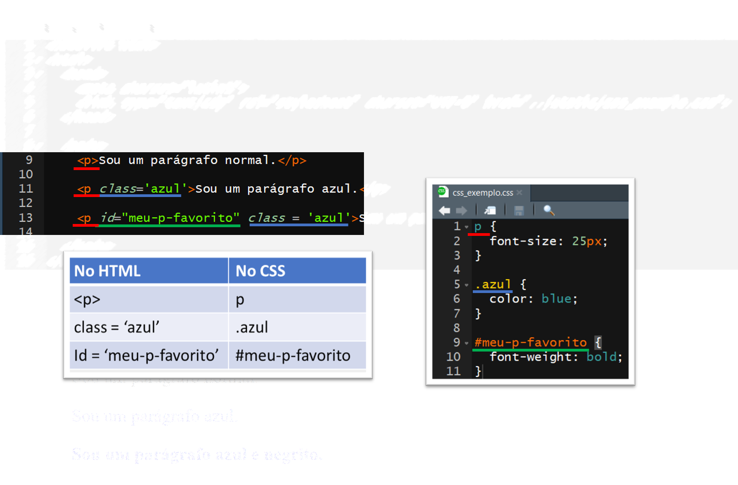Select the class='azul' attribute on line 11
This screenshot has width=738, height=485.
tap(139, 188)
